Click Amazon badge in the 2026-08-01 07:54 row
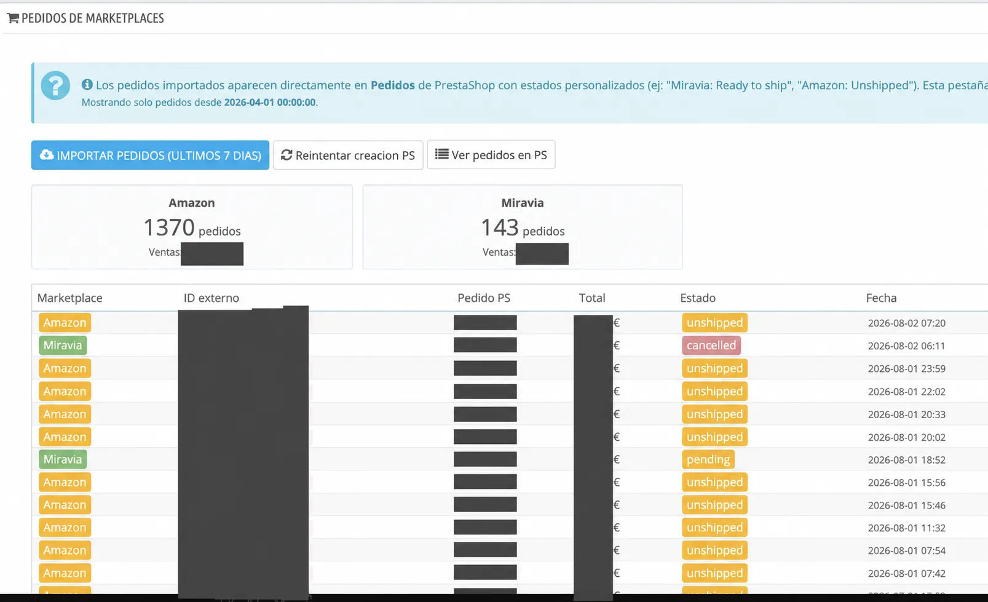Viewport: 988px width, 602px height. coord(65,550)
